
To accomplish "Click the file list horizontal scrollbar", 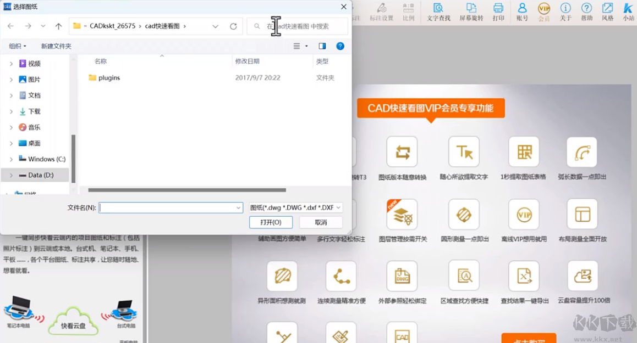I will tap(187, 190).
